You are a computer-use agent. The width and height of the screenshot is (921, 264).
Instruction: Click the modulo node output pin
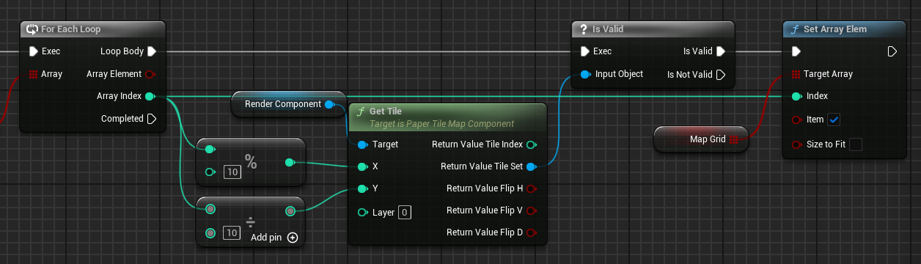click(x=290, y=162)
